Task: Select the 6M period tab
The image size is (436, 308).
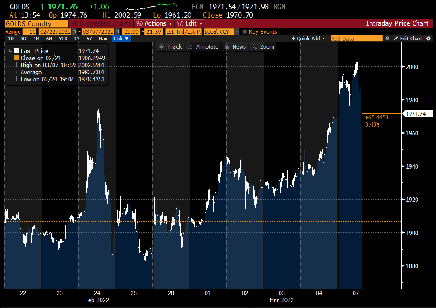Action: (x=49, y=38)
